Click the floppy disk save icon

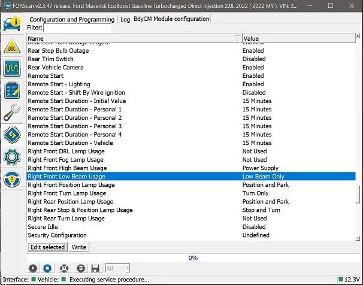95,268
